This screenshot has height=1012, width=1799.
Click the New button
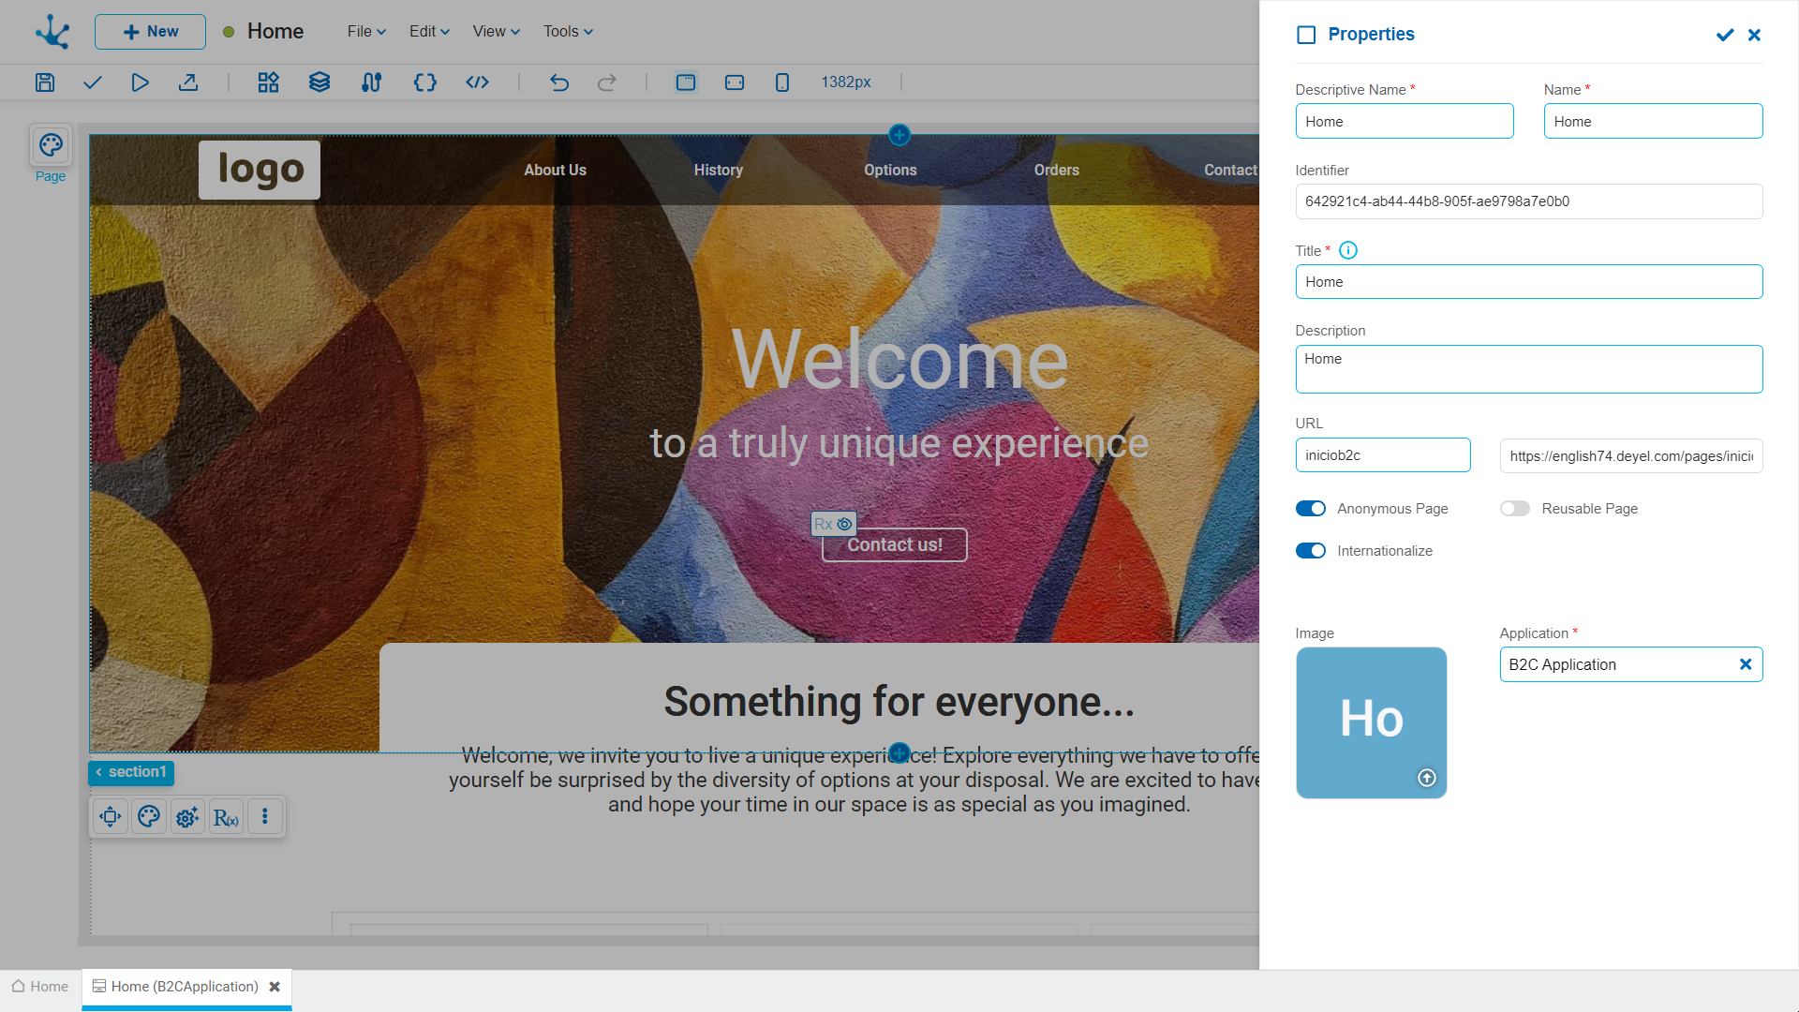point(150,32)
